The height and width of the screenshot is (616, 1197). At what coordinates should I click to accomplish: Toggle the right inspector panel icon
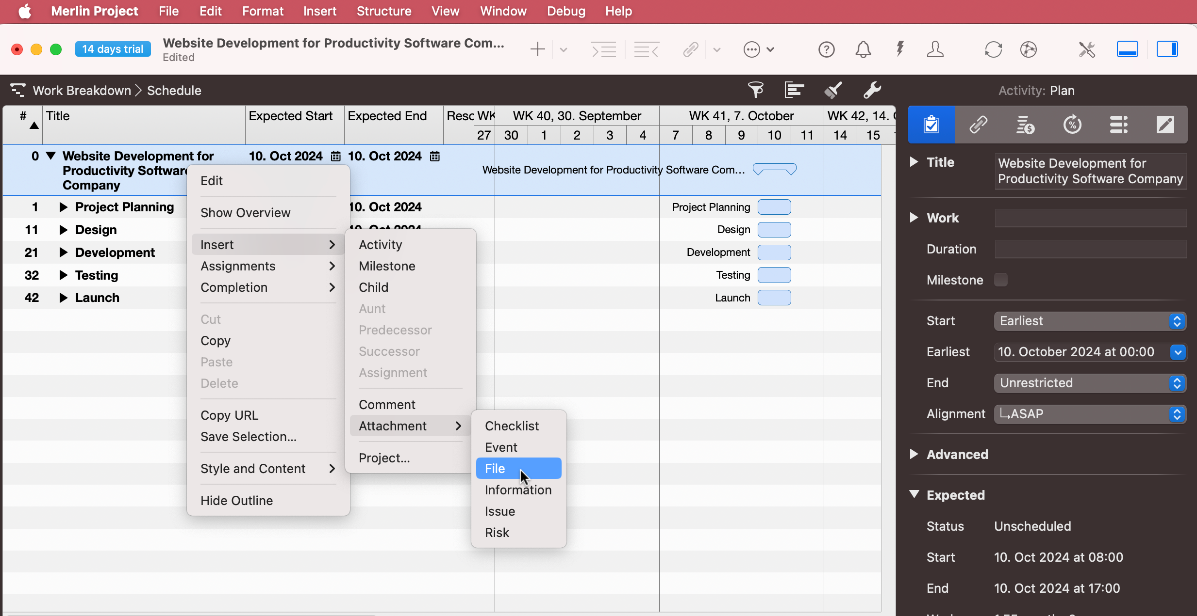[x=1167, y=49]
